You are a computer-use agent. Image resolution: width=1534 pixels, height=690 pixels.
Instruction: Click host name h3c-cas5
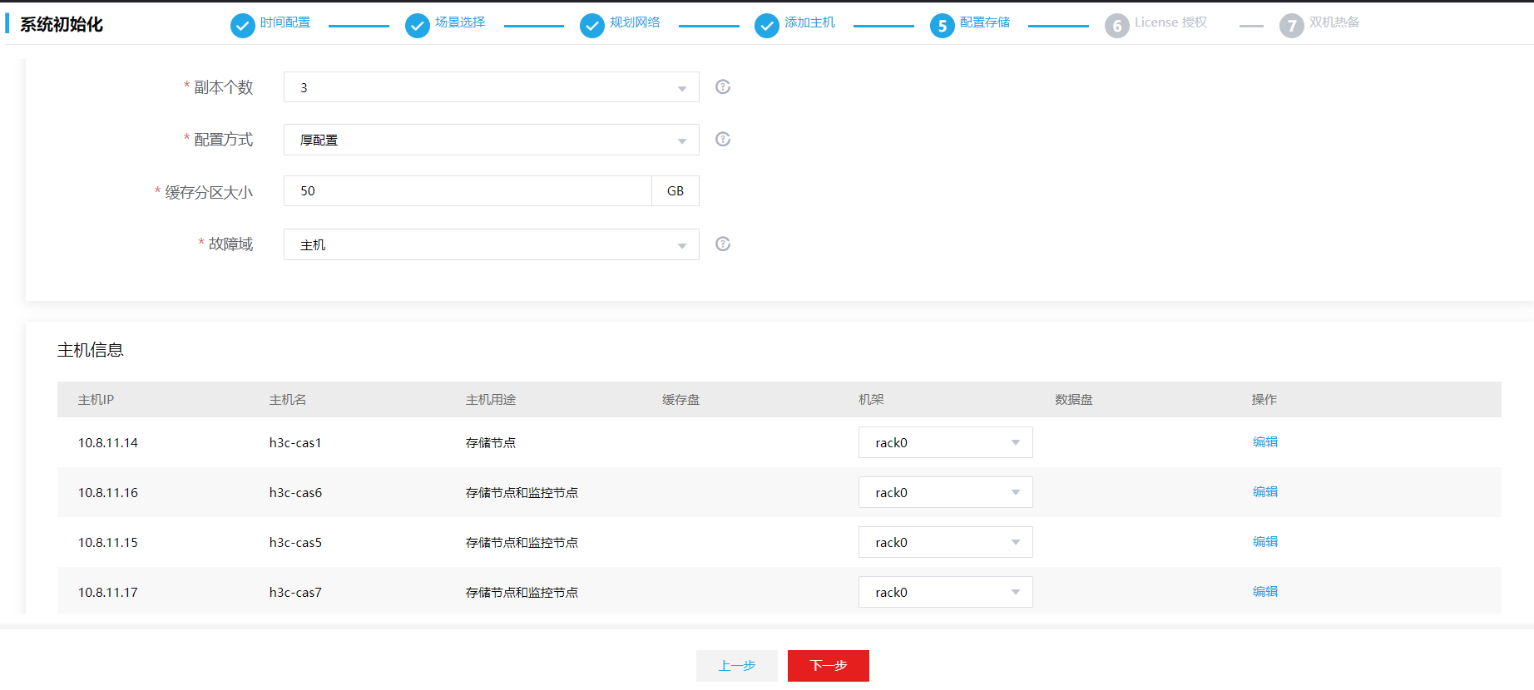point(295,543)
